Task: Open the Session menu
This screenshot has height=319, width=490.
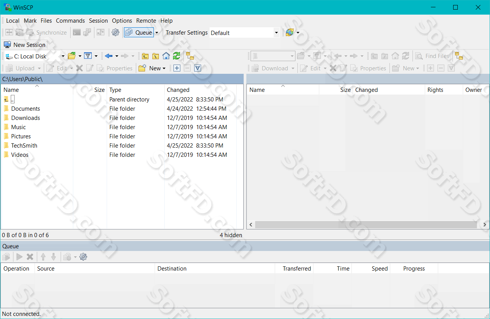Action: (99, 21)
